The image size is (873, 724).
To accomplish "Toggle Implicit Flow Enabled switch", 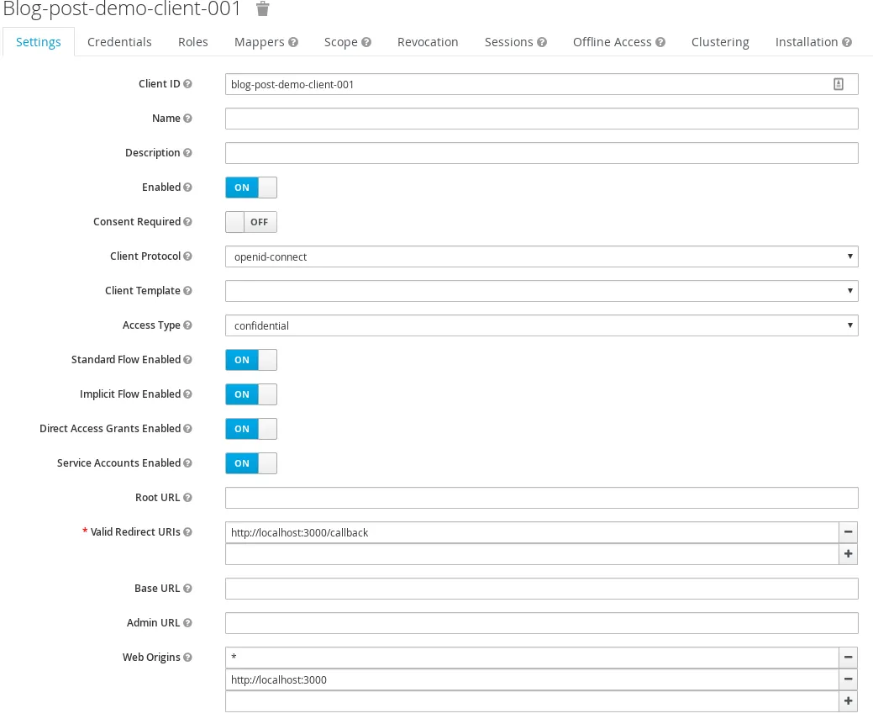I will click(x=251, y=394).
